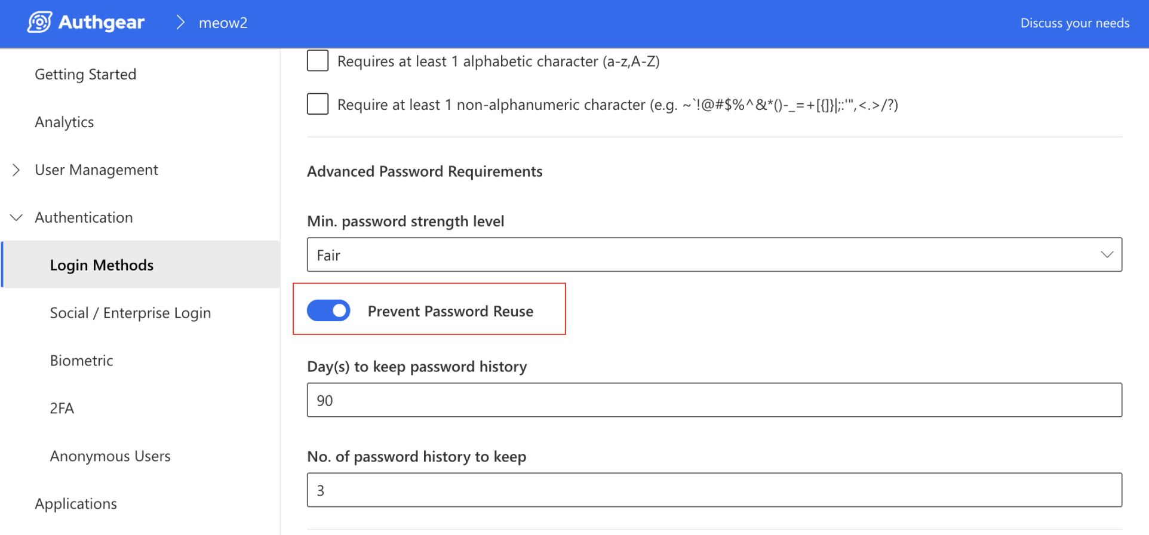Viewport: 1149px width, 535px height.
Task: Open the Getting Started page
Action: click(x=85, y=75)
